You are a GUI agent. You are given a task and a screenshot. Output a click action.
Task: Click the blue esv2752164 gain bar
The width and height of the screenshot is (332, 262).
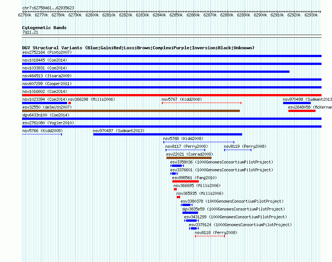(172, 56)
